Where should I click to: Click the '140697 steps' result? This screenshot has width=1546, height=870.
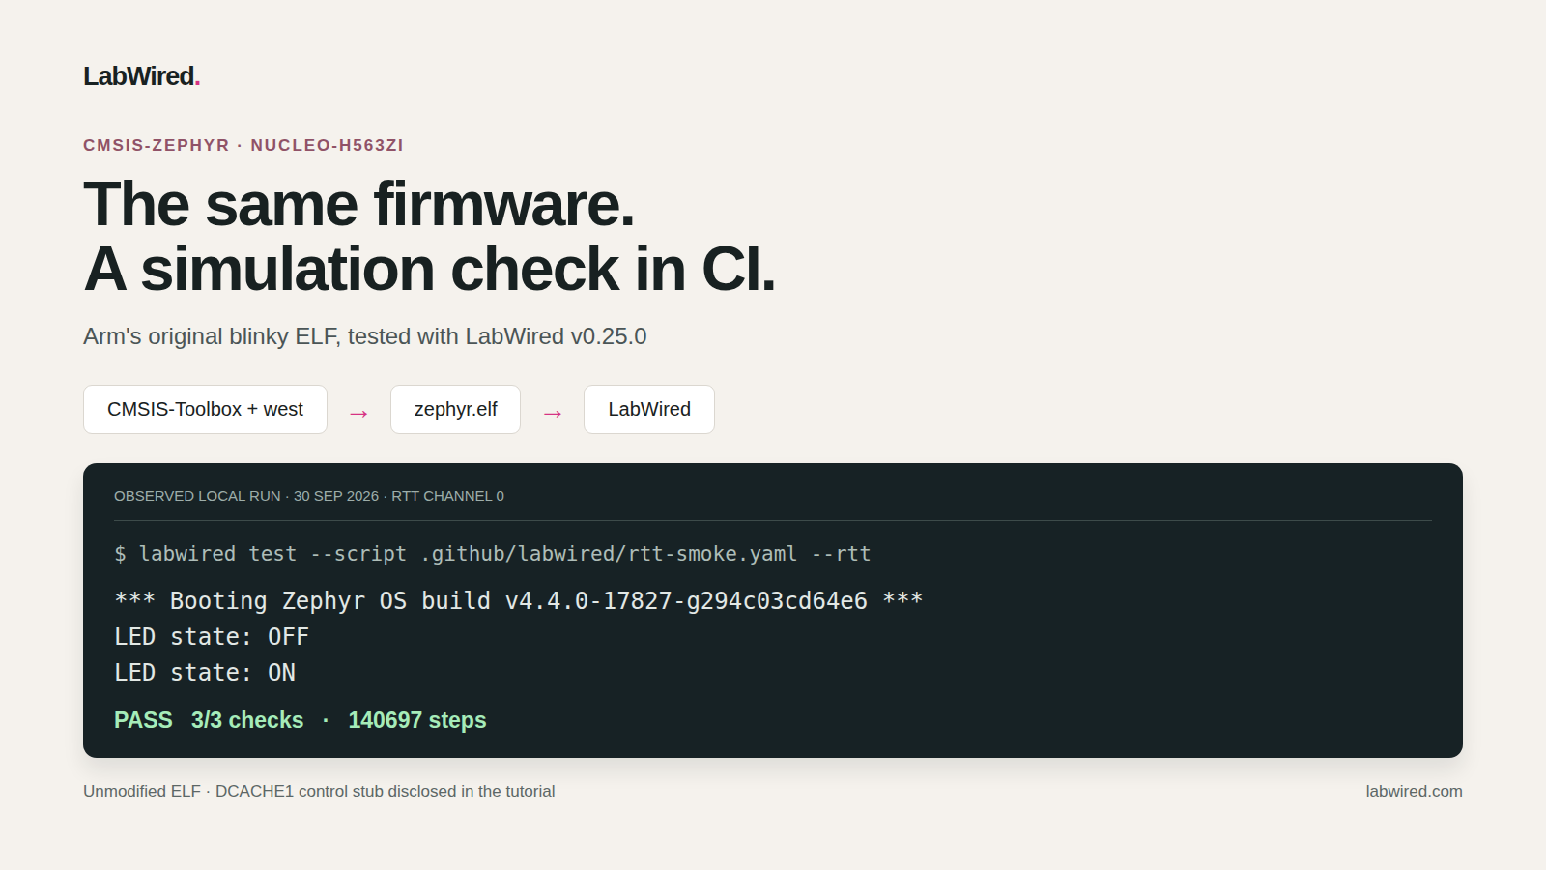(417, 720)
